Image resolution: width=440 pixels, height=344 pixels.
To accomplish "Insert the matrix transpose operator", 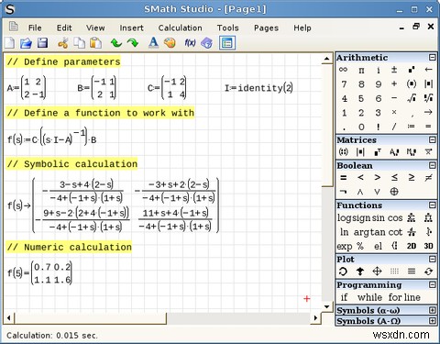I will 378,152.
